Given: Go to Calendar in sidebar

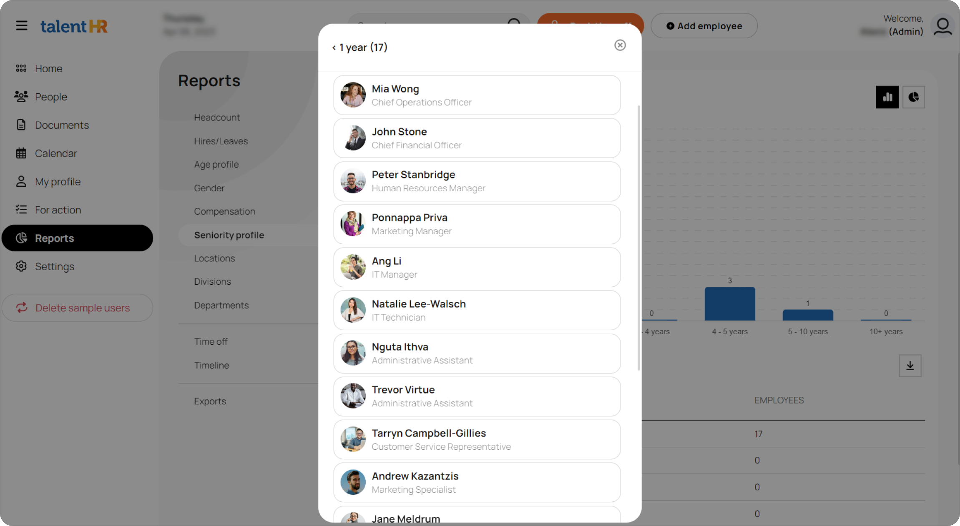Looking at the screenshot, I should (56, 153).
